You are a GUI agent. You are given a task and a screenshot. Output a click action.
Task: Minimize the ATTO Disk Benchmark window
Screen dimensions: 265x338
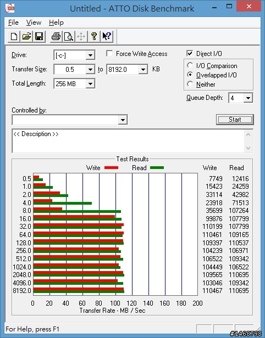click(214, 7)
